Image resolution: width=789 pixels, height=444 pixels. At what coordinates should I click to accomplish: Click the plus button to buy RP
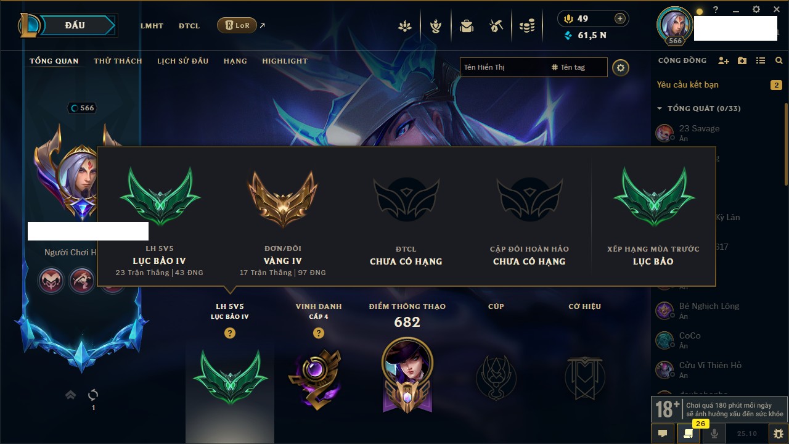click(x=620, y=18)
